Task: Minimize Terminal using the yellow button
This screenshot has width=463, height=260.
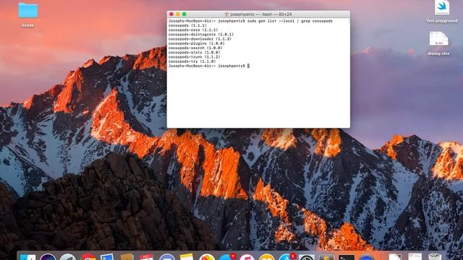Action: 178,14
